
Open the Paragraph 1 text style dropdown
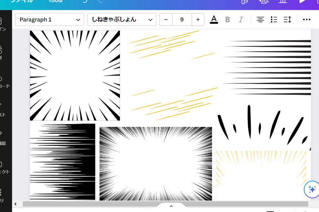coord(49,19)
